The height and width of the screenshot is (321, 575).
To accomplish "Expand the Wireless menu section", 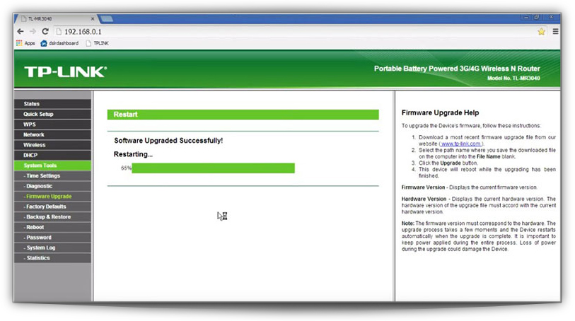I will [35, 145].
